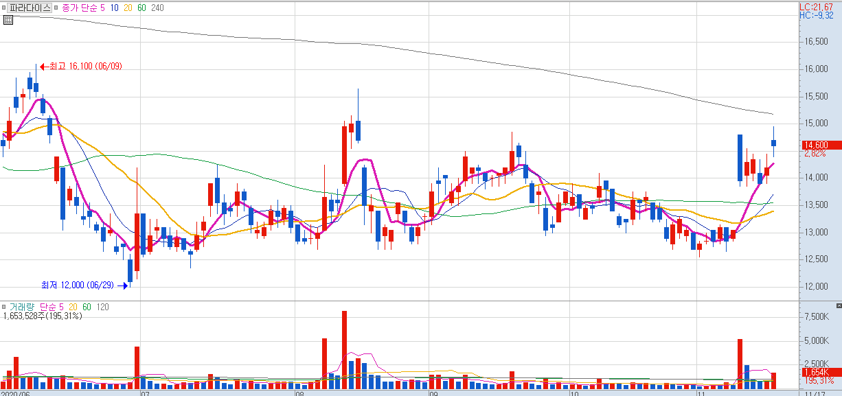Click the 16,500 price axis label
842x396 pixels.
[x=816, y=42]
